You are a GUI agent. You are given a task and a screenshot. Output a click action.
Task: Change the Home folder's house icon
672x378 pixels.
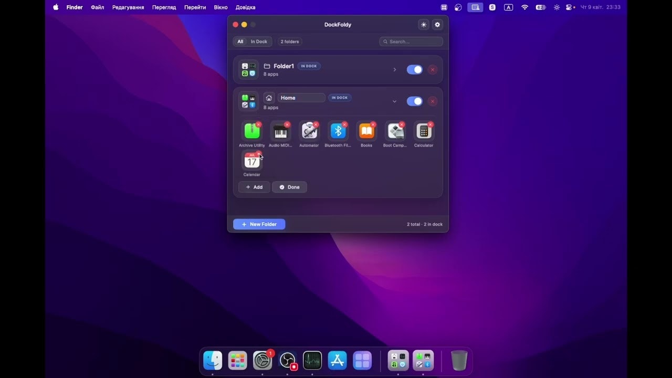coord(269,98)
